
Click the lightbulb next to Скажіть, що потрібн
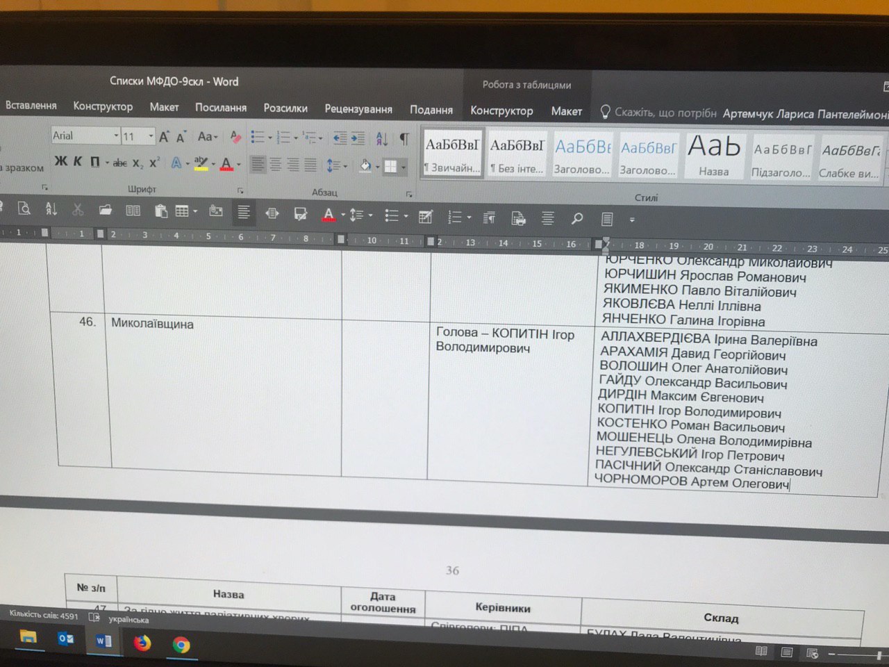click(605, 112)
